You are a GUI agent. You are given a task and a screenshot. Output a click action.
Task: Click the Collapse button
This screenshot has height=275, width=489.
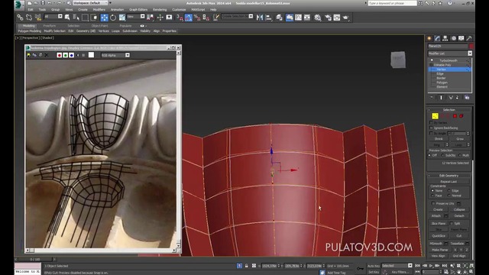459,209
